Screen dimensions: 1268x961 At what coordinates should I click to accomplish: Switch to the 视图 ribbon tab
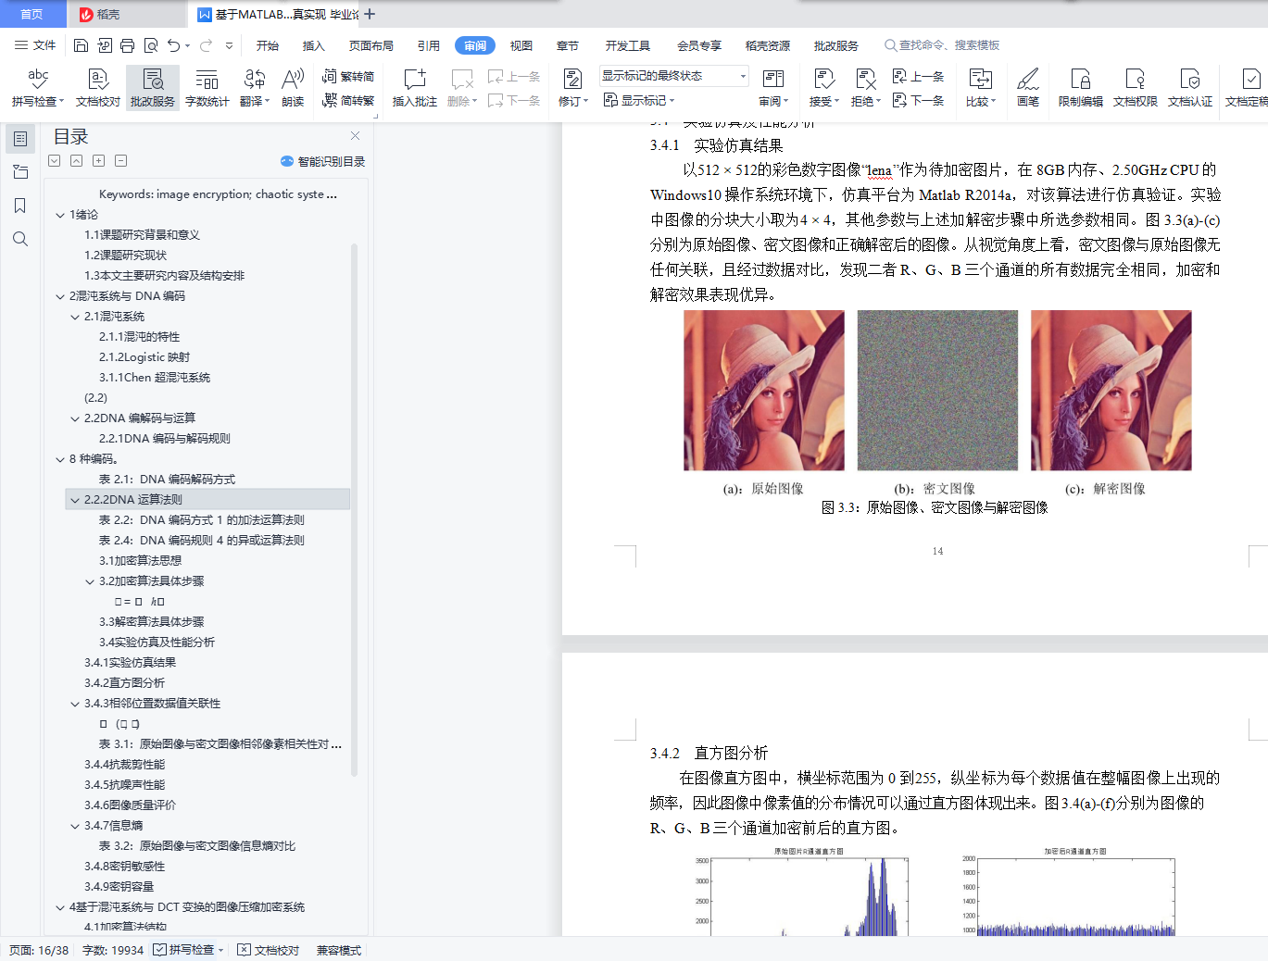[521, 45]
